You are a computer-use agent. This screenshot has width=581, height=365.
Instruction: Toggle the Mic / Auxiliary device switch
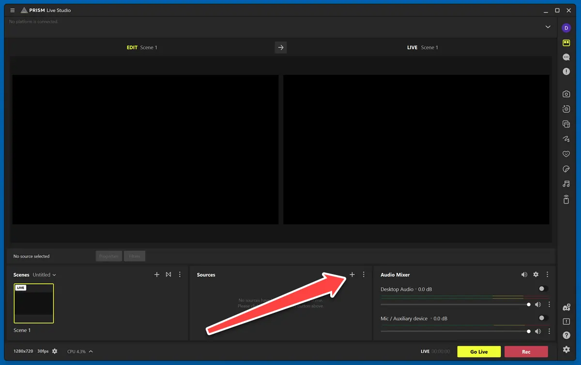tap(543, 318)
